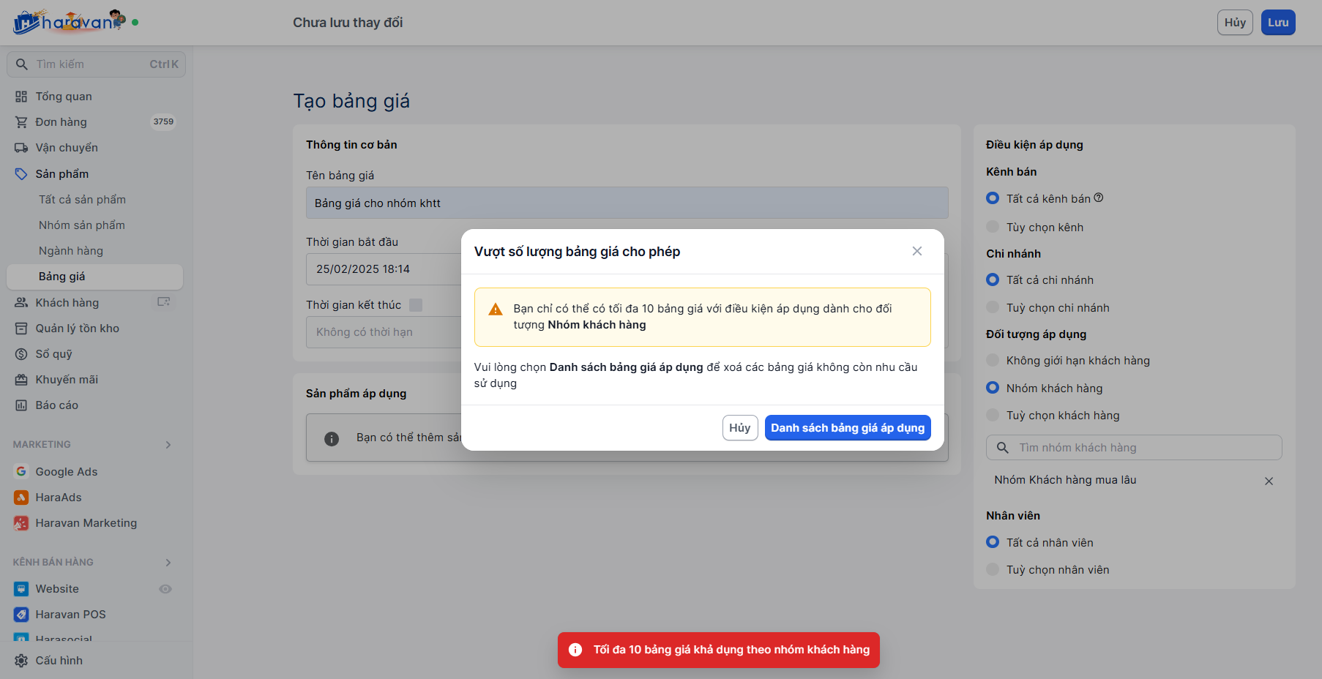Viewport: 1322px width, 679px height.
Task: Click the Tất cả kênh bán help icon
Action: coord(1099,198)
